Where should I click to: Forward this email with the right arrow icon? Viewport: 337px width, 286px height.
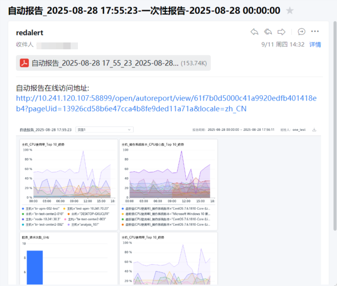[x=281, y=32]
